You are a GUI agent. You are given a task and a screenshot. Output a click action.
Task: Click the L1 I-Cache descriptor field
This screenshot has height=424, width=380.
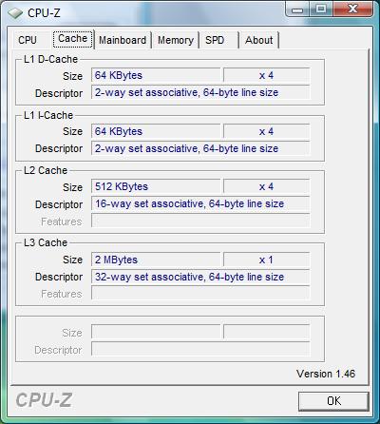pyautogui.click(x=200, y=148)
